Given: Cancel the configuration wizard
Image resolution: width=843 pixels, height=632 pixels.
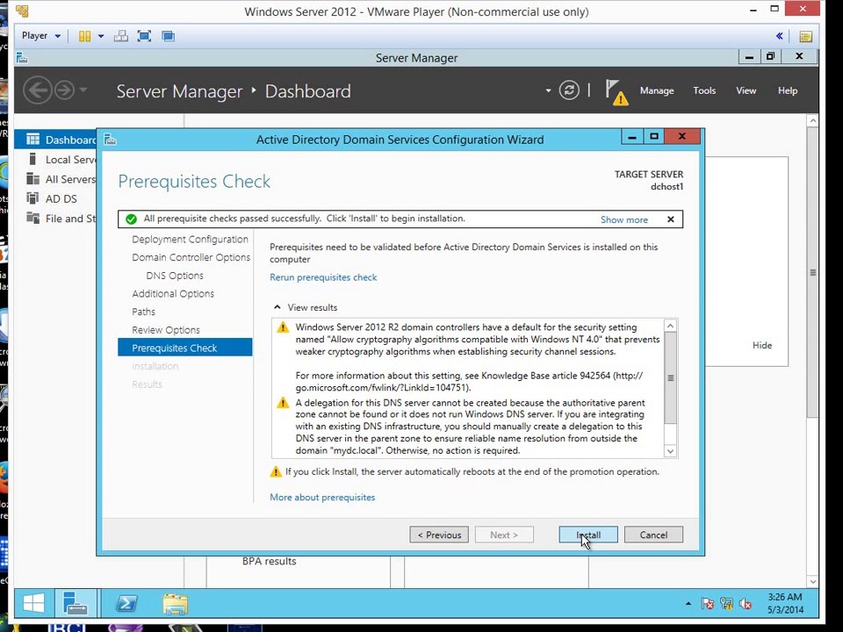Looking at the screenshot, I should [x=653, y=535].
